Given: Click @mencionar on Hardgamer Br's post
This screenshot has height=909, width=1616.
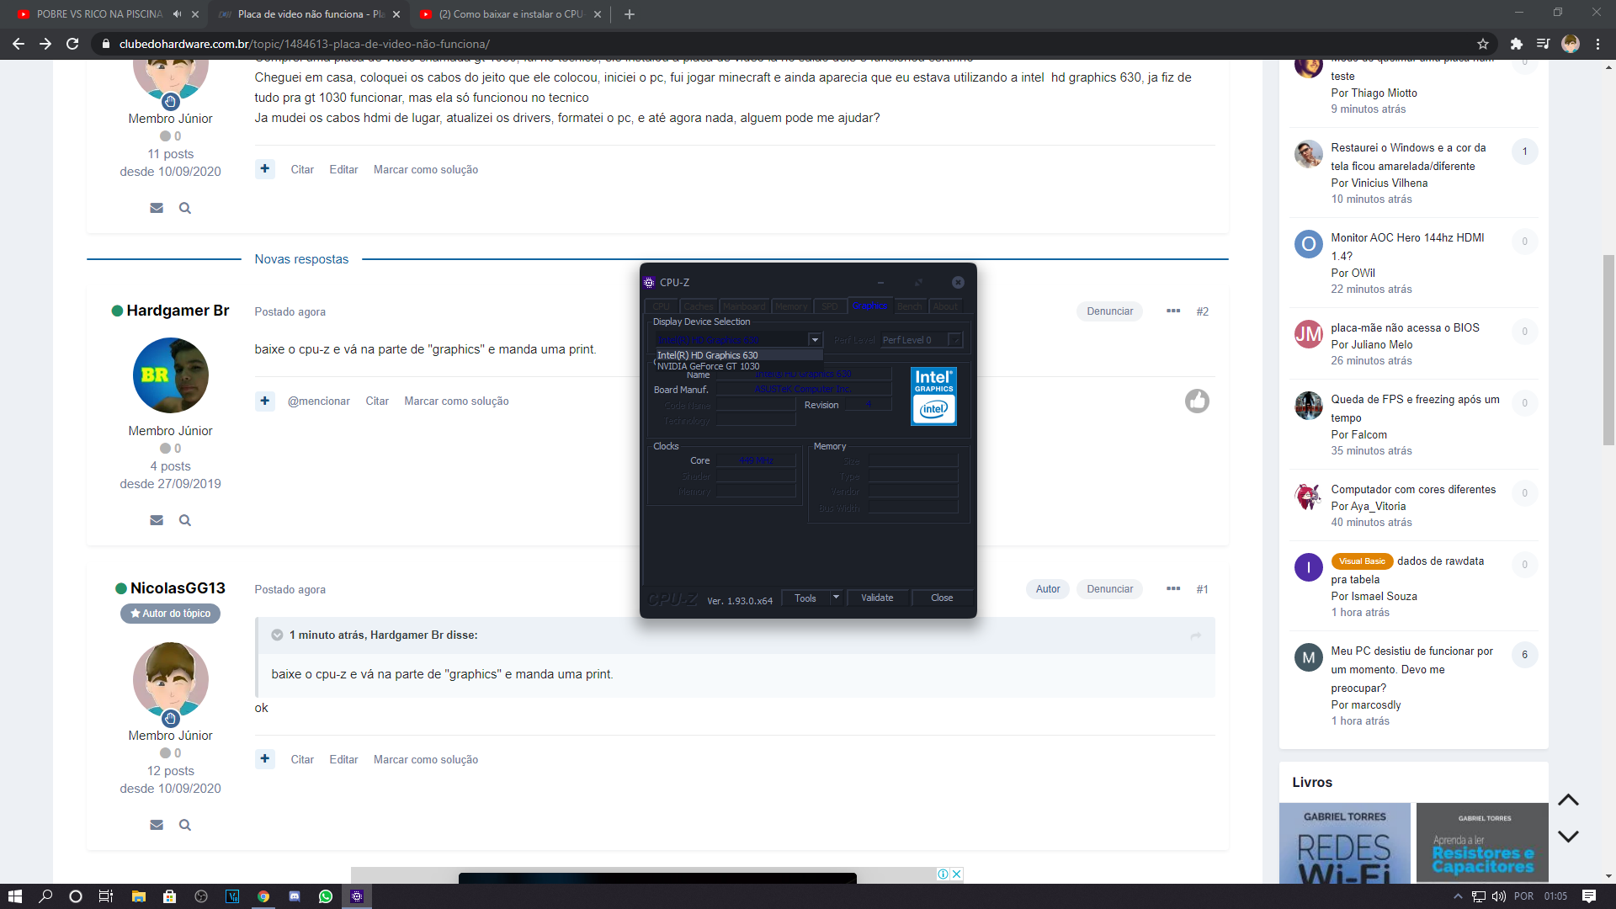Looking at the screenshot, I should [x=319, y=401].
